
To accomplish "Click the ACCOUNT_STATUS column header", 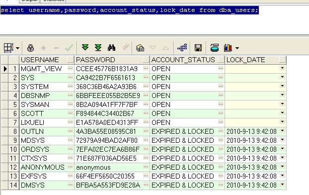I will pyautogui.click(x=183, y=60).
